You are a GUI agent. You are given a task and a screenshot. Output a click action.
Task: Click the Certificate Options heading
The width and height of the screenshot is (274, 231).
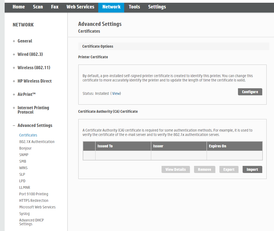tap(98, 46)
